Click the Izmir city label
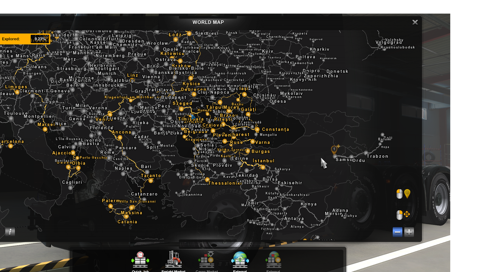This screenshot has width=484, height=272. [253, 203]
